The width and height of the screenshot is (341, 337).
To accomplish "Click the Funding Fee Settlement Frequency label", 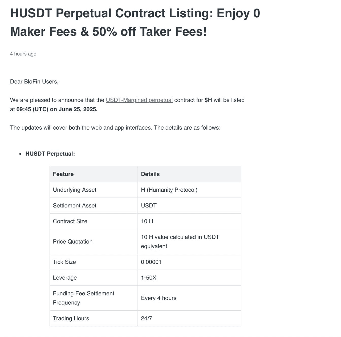I will click(x=83, y=298).
